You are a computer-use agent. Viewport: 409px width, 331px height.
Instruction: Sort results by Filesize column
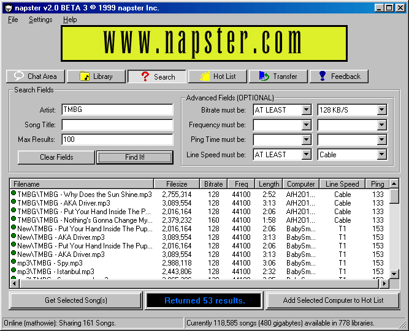click(x=177, y=184)
